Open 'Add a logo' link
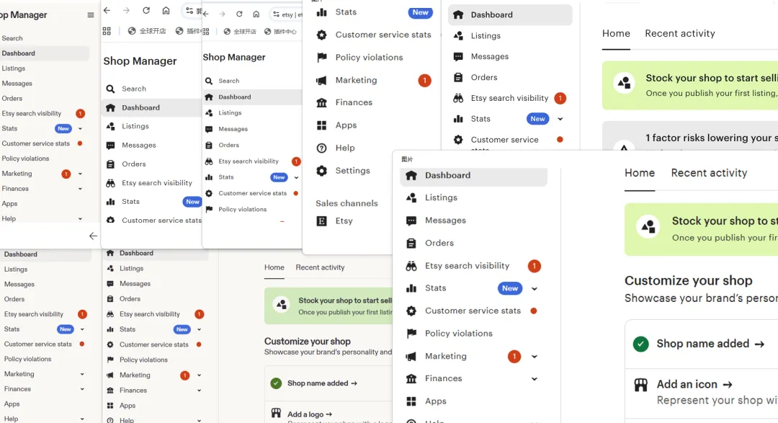778x423 pixels. coord(310,414)
